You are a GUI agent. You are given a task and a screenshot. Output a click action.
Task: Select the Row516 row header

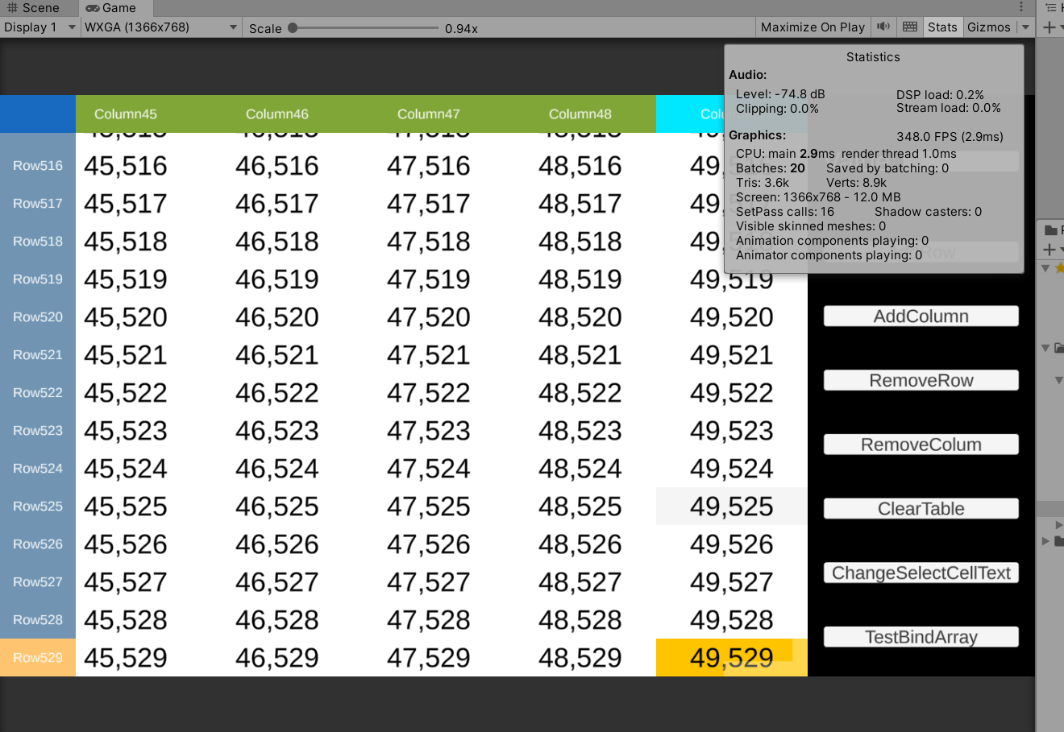click(38, 166)
